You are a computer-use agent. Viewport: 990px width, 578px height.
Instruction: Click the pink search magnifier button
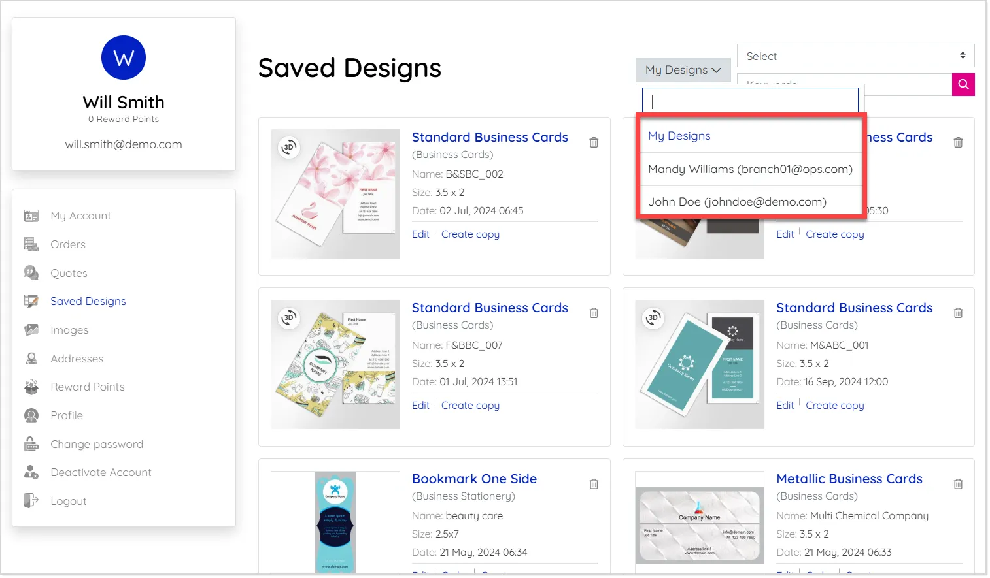coord(963,84)
